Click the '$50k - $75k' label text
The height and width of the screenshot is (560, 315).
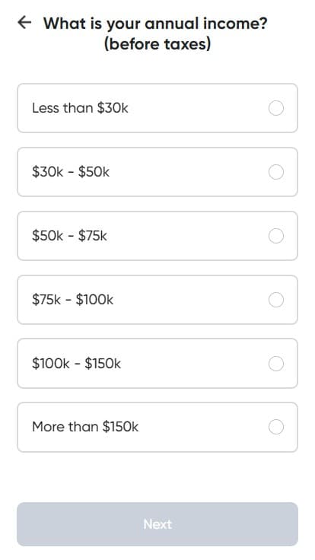(x=69, y=236)
